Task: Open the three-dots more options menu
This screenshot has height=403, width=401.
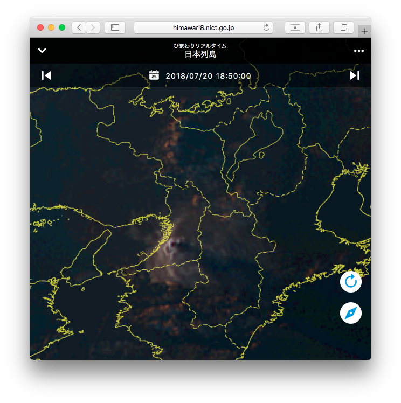Action: tap(359, 51)
